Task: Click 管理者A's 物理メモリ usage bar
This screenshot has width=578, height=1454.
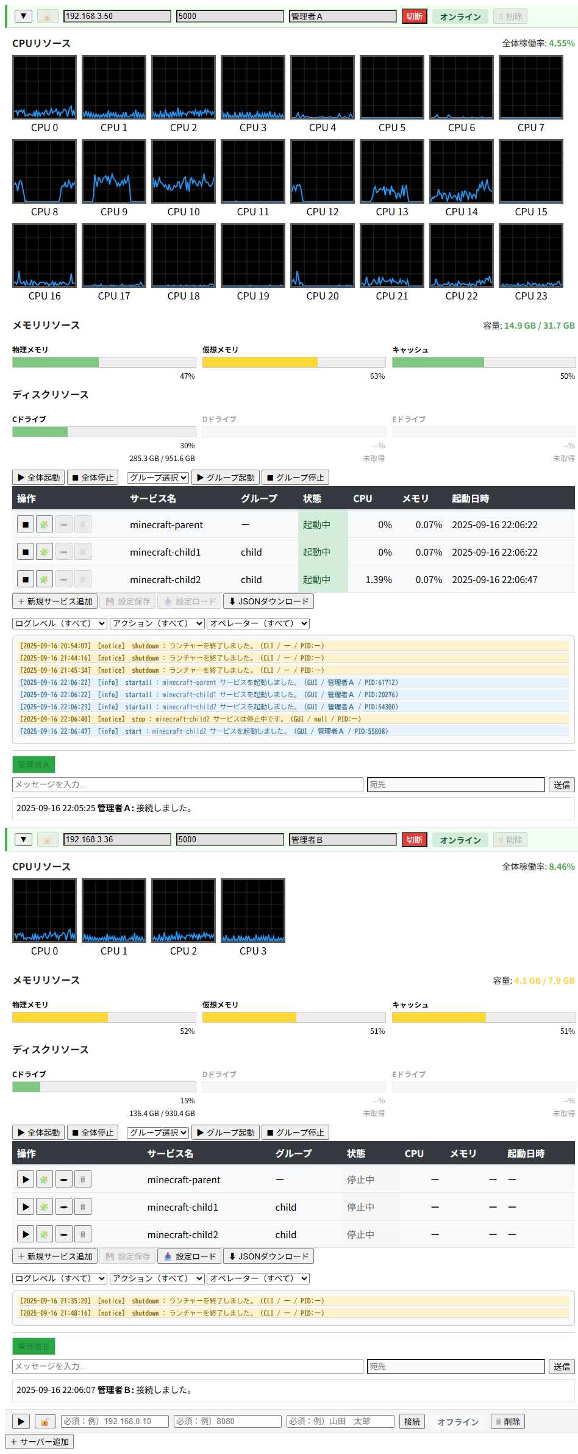Action: click(x=104, y=362)
